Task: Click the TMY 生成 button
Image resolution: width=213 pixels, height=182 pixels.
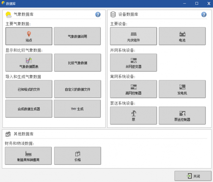Action: [x=77, y=109]
